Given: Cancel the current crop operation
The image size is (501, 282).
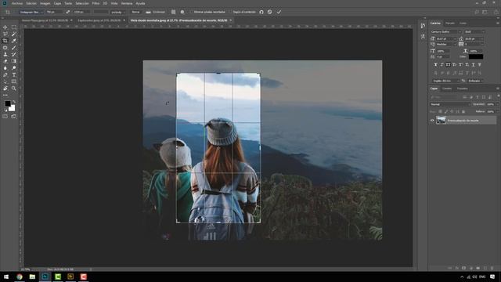Looking at the screenshot, I should [x=269, y=12].
